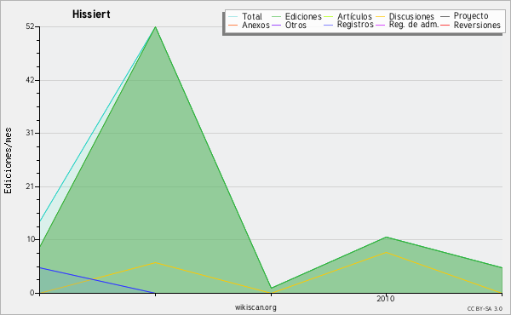Click the wikiscan.org source text

click(255, 307)
